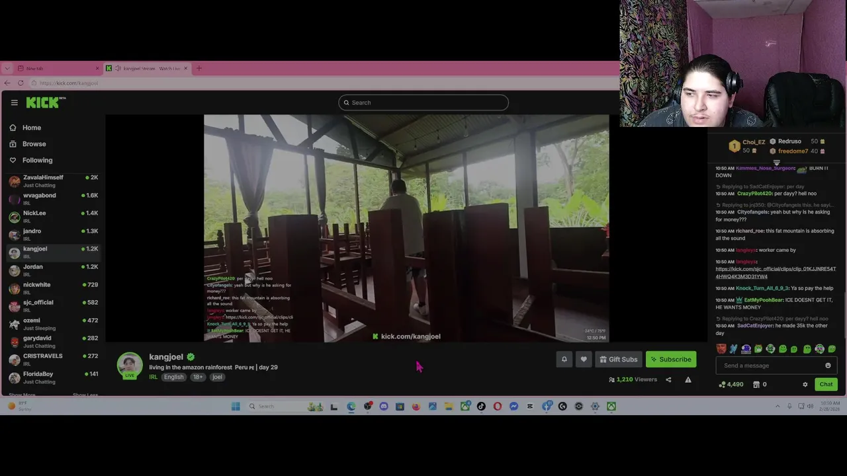Image resolution: width=847 pixels, height=476 pixels.
Task: Open the hamburger sidebar menu
Action: pyautogui.click(x=14, y=102)
